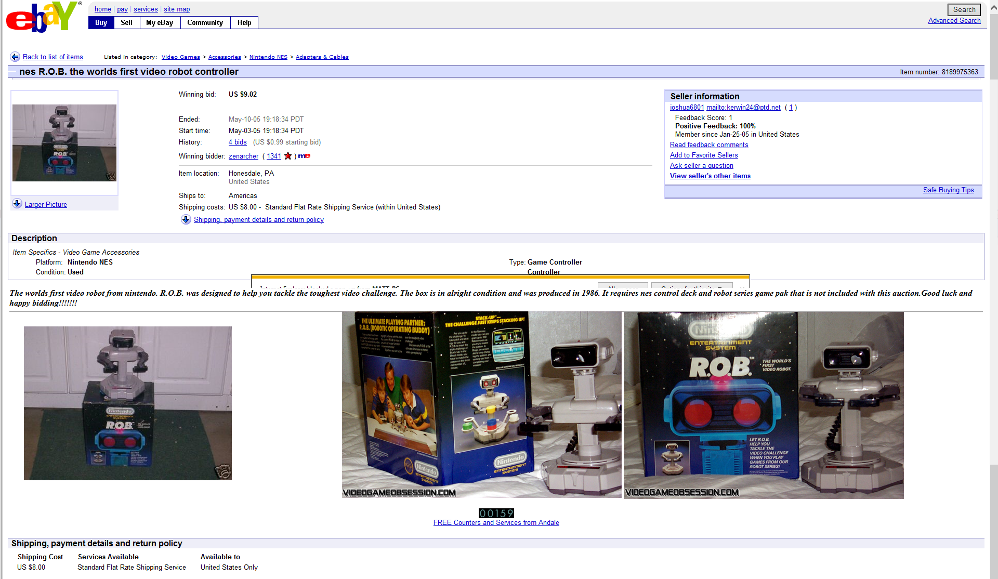Screen dimensions: 998x579
Task: Click View seller's other items link
Action: tap(710, 176)
